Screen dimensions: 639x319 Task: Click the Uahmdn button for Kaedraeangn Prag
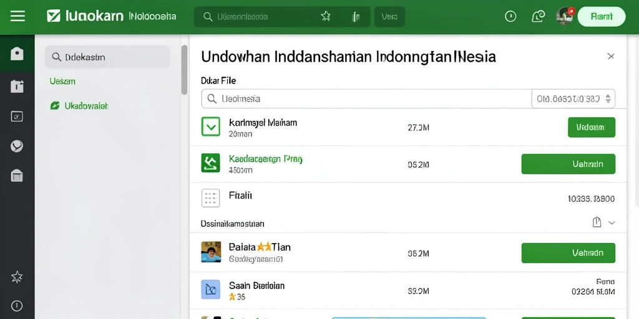(568, 164)
